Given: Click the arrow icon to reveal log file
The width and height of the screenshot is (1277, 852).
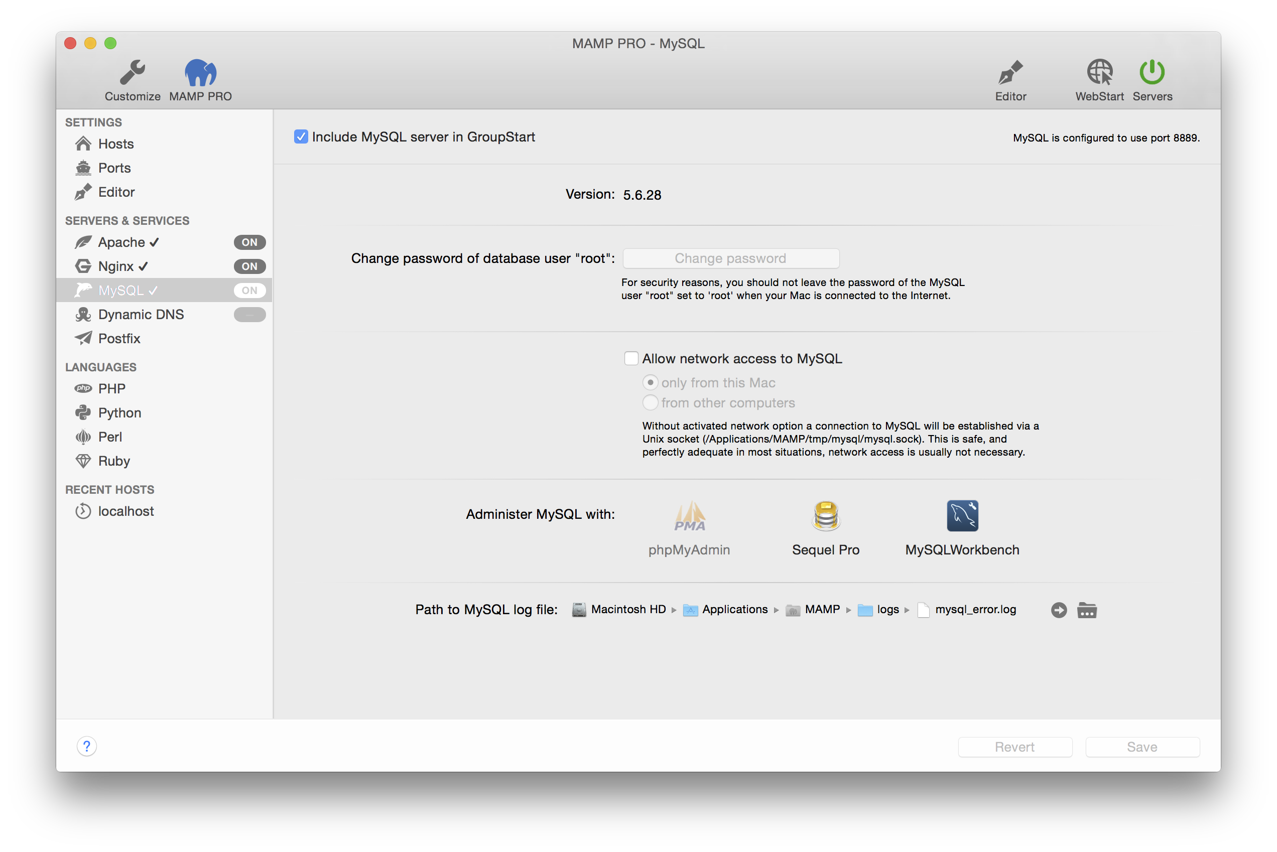Looking at the screenshot, I should (1059, 610).
